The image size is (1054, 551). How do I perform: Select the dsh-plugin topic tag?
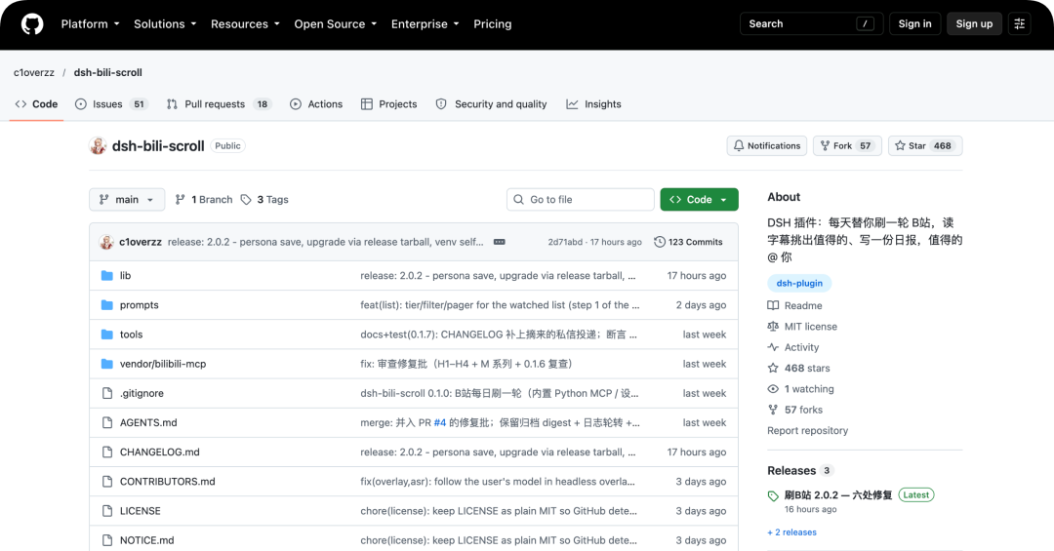pos(799,284)
